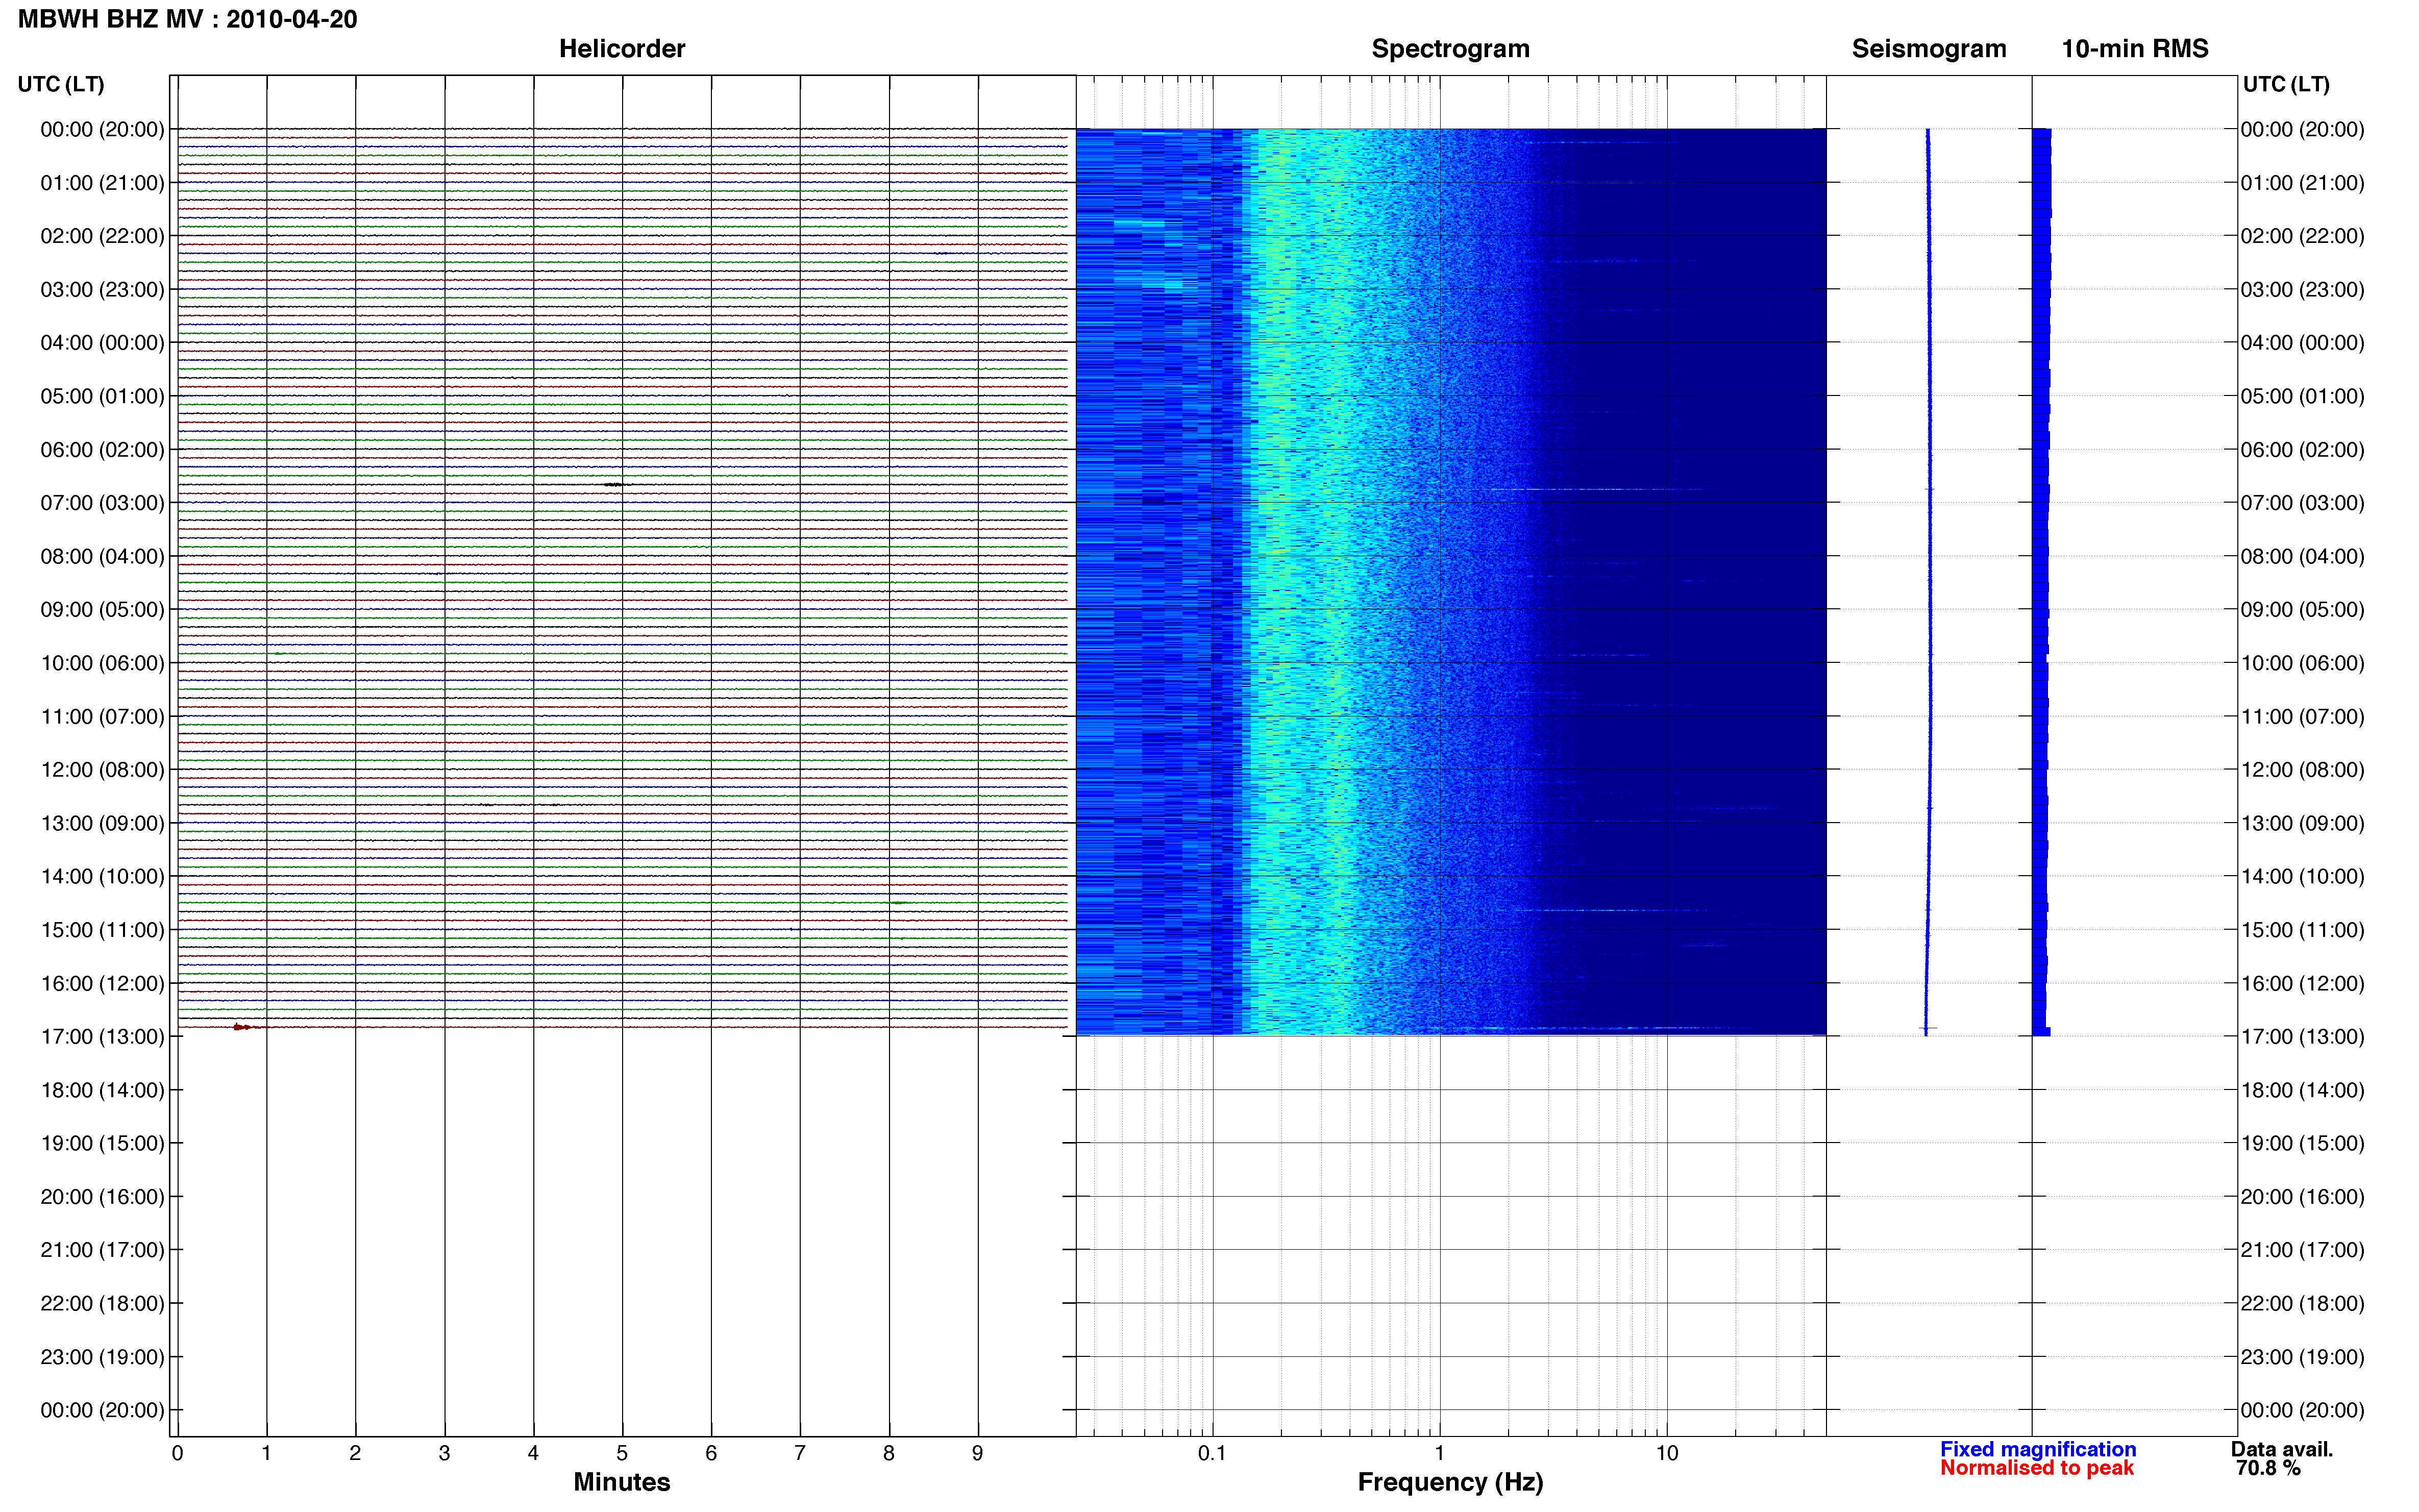Click 08:00 (04:00) on the Helicorder time axis
Viewport: 2419px width, 1512px height.
102,556
